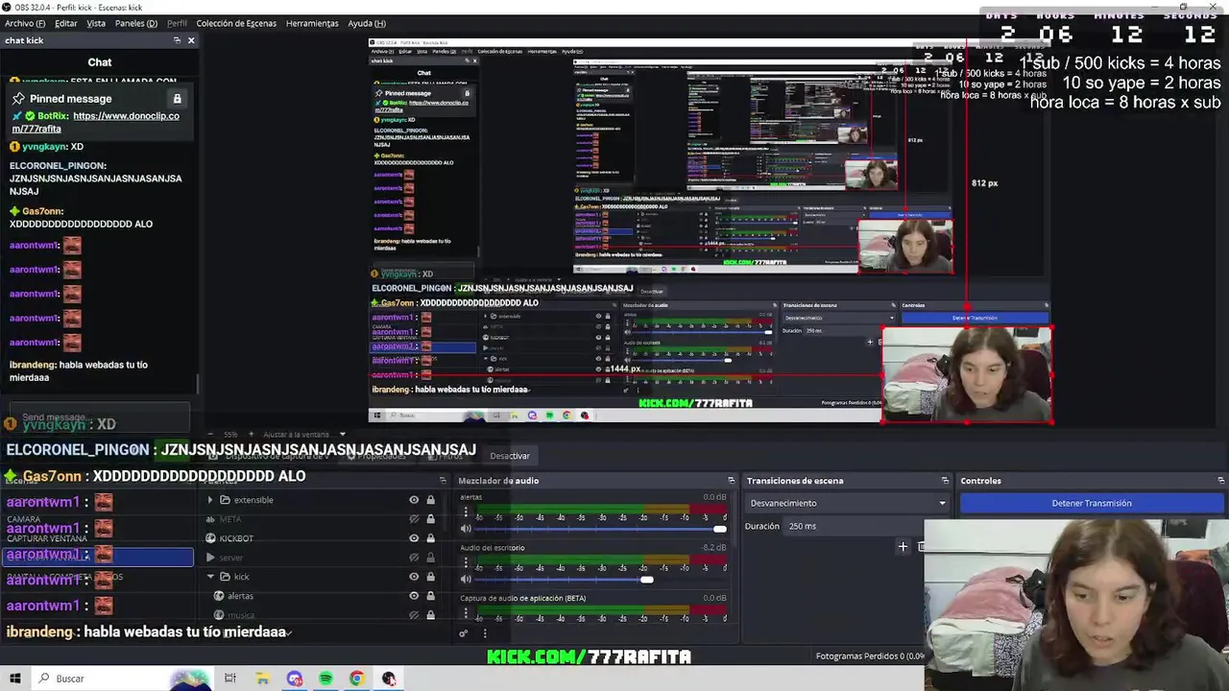Viewport: 1229px width, 691px height.
Task: Click the server media source icon
Action: pos(210,558)
